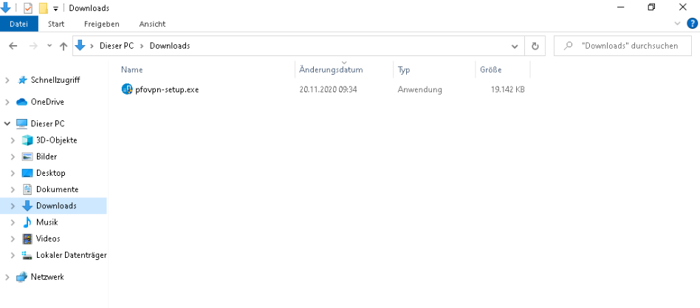This screenshot has height=308, width=700.
Task: Open the recent locations dropdown arrow
Action: point(49,46)
